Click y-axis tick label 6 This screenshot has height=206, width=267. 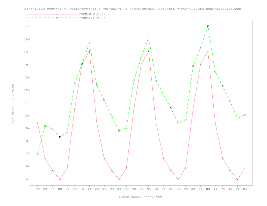pos(27,166)
